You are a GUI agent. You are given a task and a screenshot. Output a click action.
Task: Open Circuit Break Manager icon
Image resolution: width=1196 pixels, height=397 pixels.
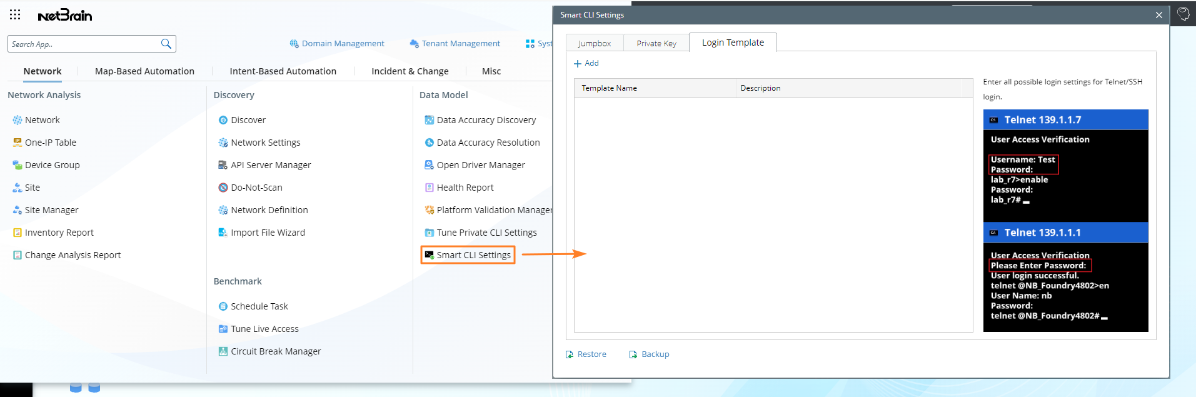point(223,351)
